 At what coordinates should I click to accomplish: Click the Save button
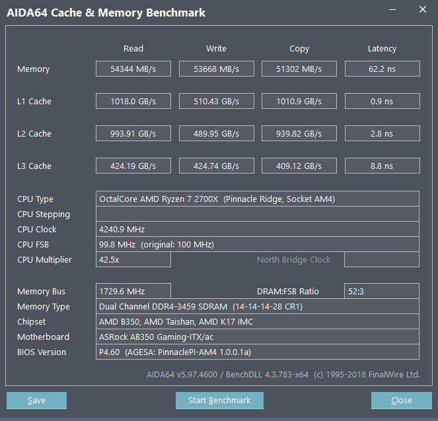tap(36, 401)
